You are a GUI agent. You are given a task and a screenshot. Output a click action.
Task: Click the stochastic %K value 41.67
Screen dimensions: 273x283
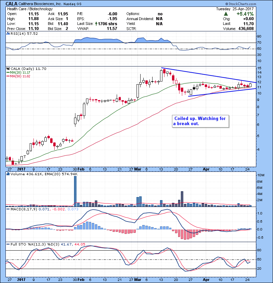[x=66, y=244]
